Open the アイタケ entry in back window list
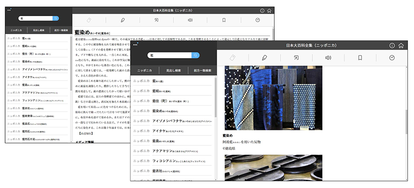Screen dimensions: 414x188 click(38, 77)
